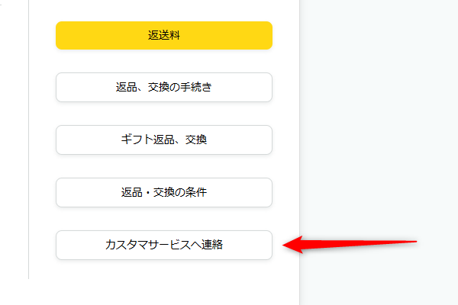
Task: Select the highlighted return shipping fee button
Action: pos(164,35)
